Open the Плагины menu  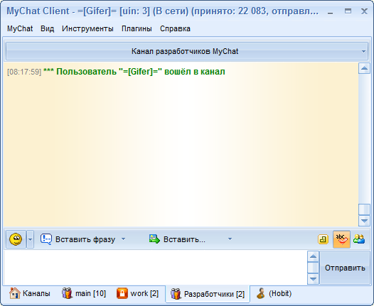137,28
